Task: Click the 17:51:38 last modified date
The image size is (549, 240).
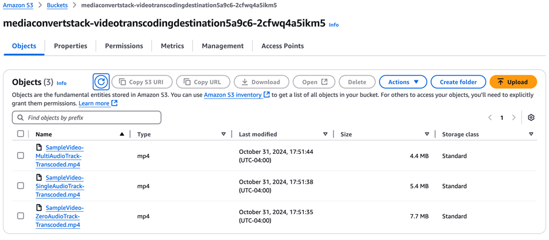Action: [276, 186]
